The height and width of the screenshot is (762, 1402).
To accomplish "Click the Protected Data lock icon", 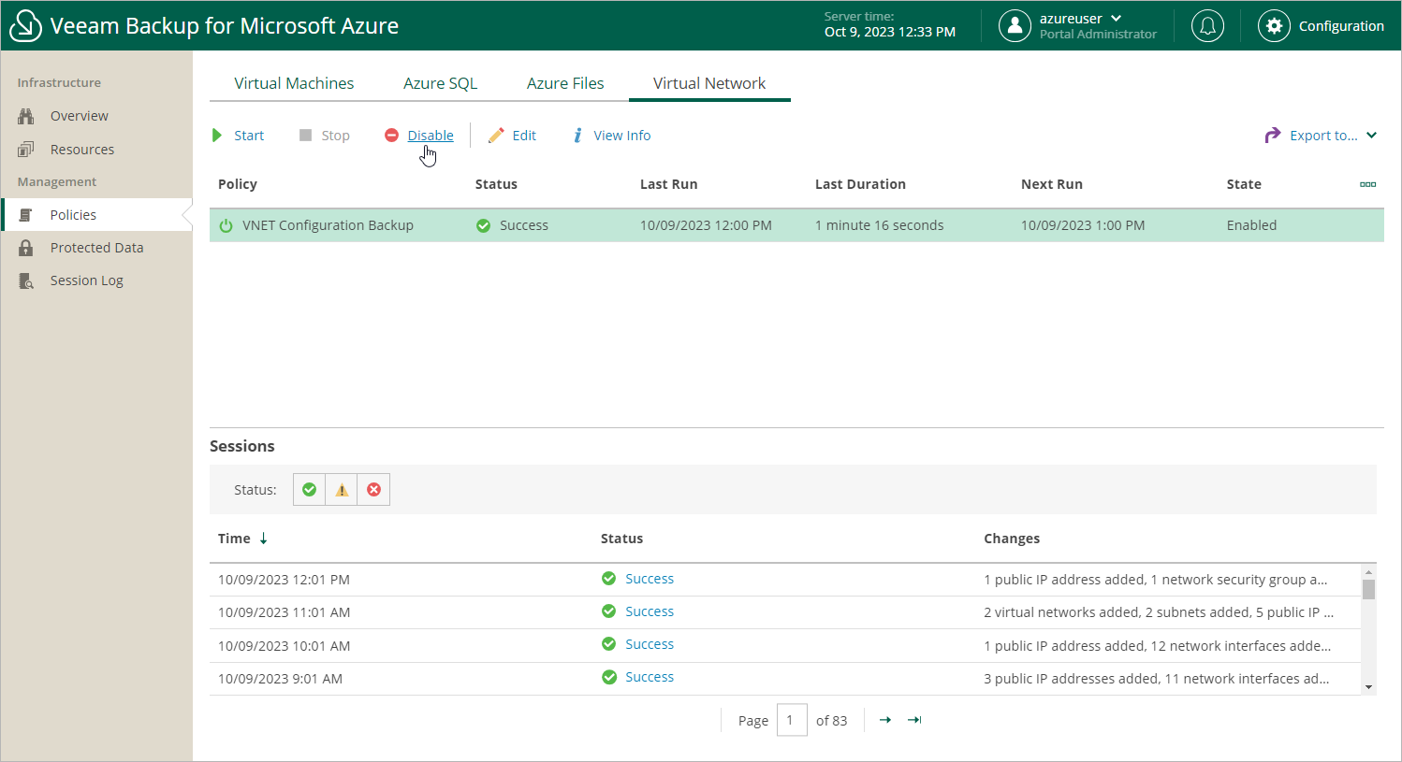I will click(26, 248).
